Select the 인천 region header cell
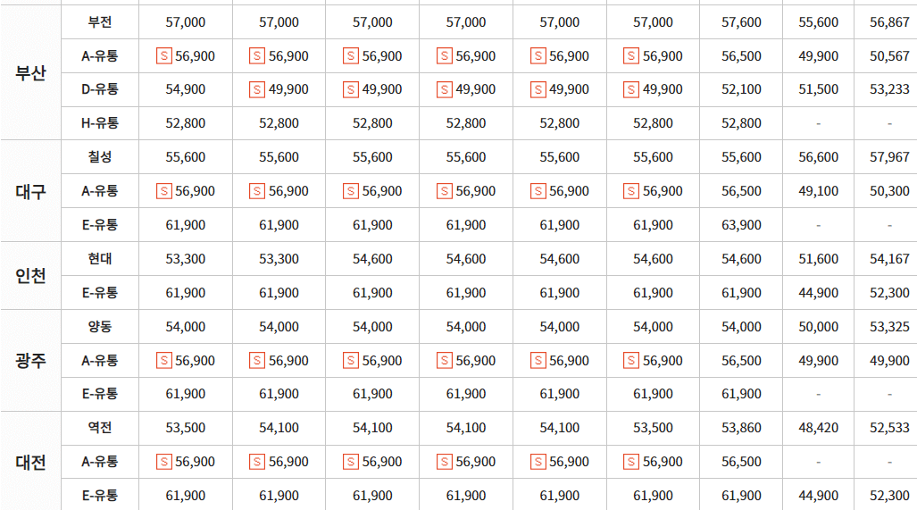The image size is (917, 510). click(x=30, y=275)
